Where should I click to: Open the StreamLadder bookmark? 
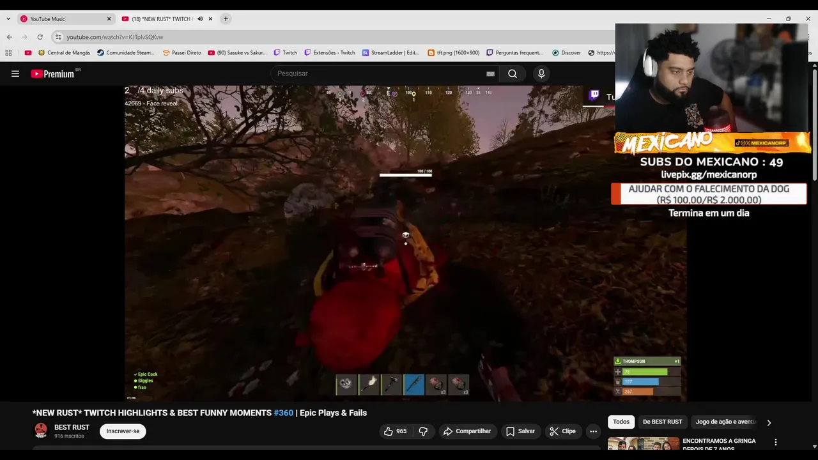pos(391,53)
